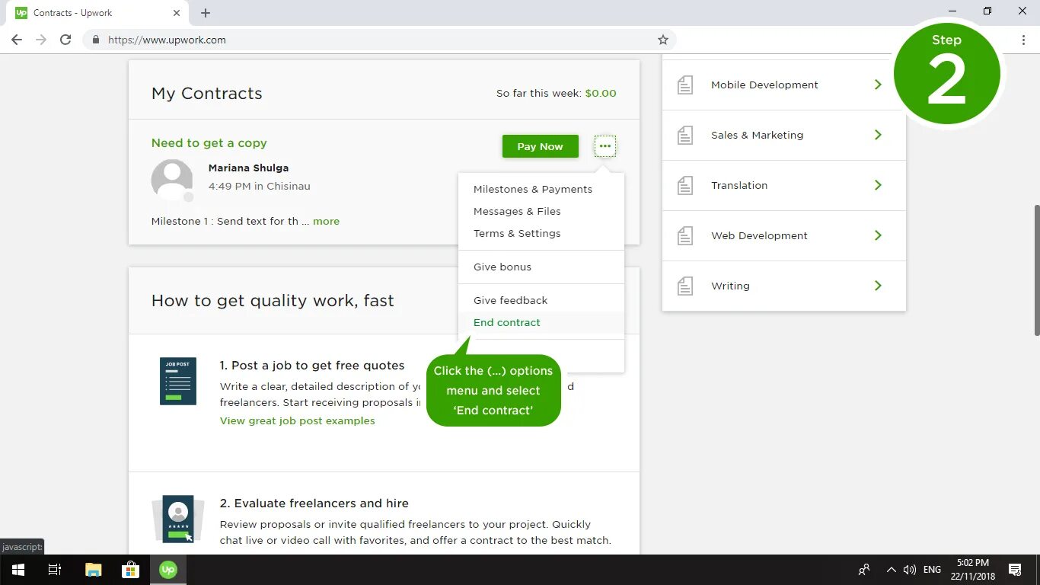Viewport: 1040px width, 585px height.
Task: Close the Contracts - Upwork tab
Action: click(x=177, y=13)
